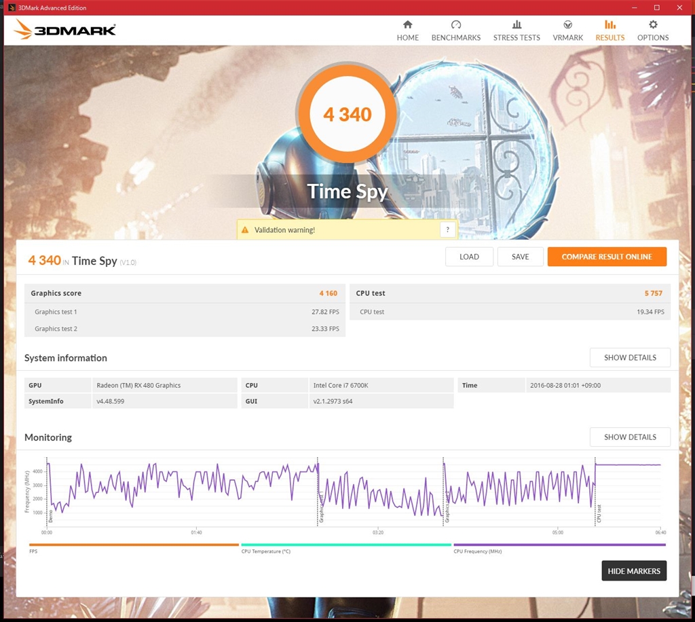Click the question mark help button
This screenshot has width=695, height=622.
coord(448,230)
